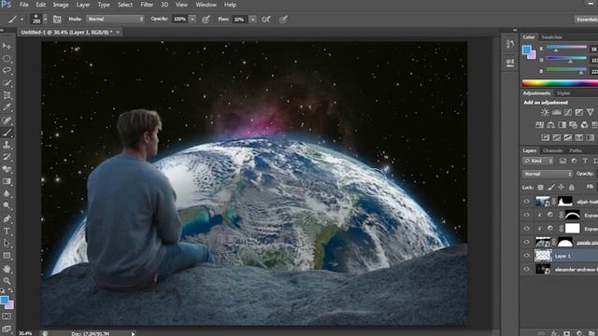Hide the second Exposure adjustment layer
This screenshot has width=598, height=336.
tap(527, 229)
